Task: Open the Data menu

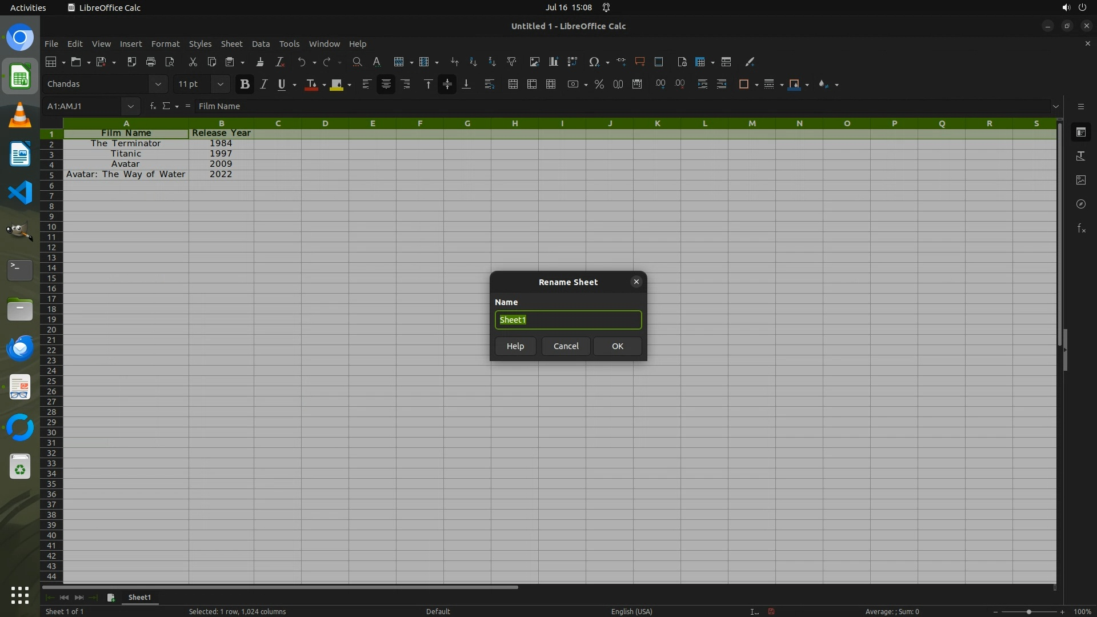Action: coord(261,44)
